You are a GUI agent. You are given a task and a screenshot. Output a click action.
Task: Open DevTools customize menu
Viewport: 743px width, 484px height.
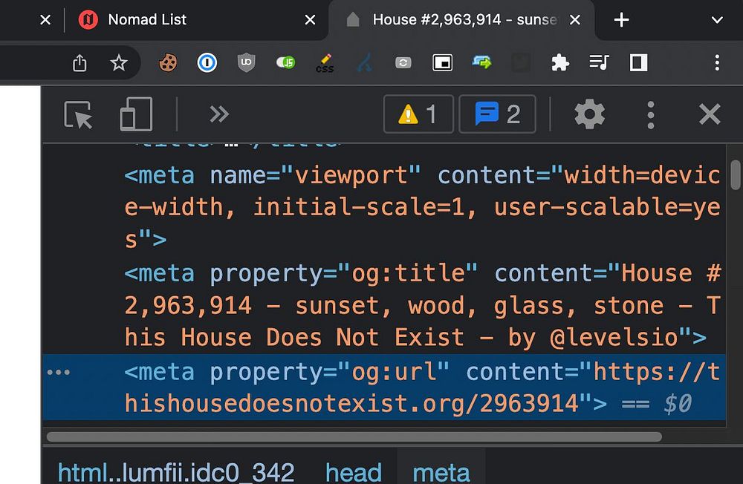651,114
